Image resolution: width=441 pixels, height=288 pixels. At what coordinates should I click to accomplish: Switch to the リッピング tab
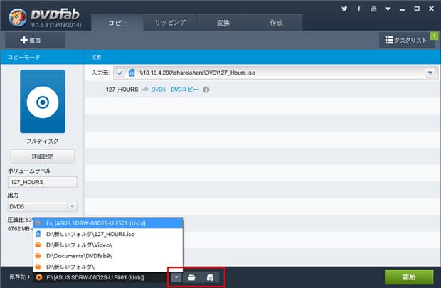(x=171, y=23)
